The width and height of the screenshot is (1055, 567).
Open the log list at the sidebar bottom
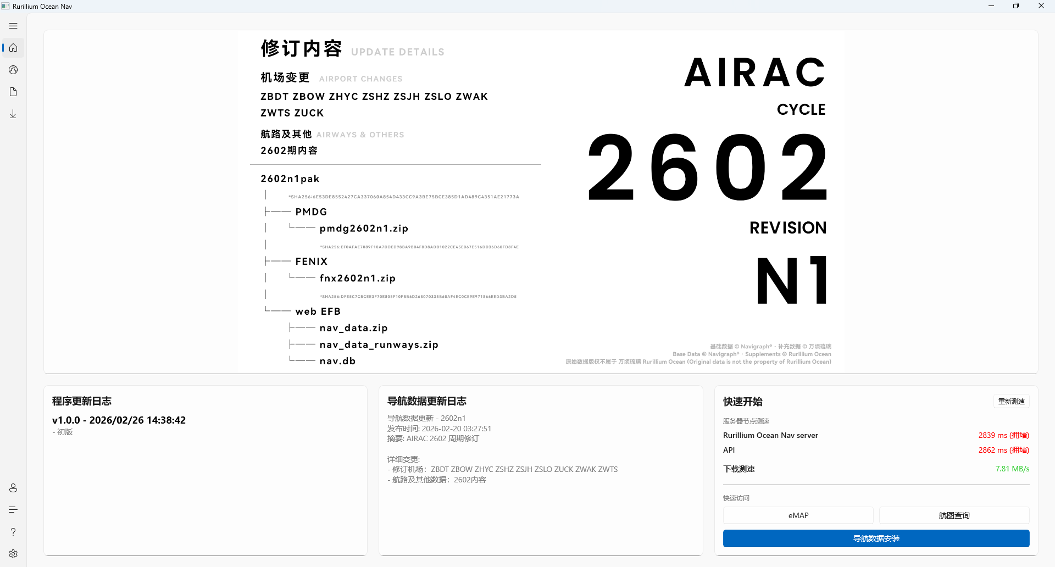[x=13, y=509]
